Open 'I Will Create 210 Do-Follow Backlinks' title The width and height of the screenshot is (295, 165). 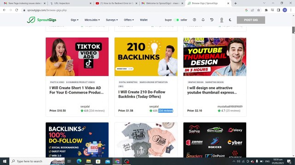pyautogui.click(x=142, y=94)
